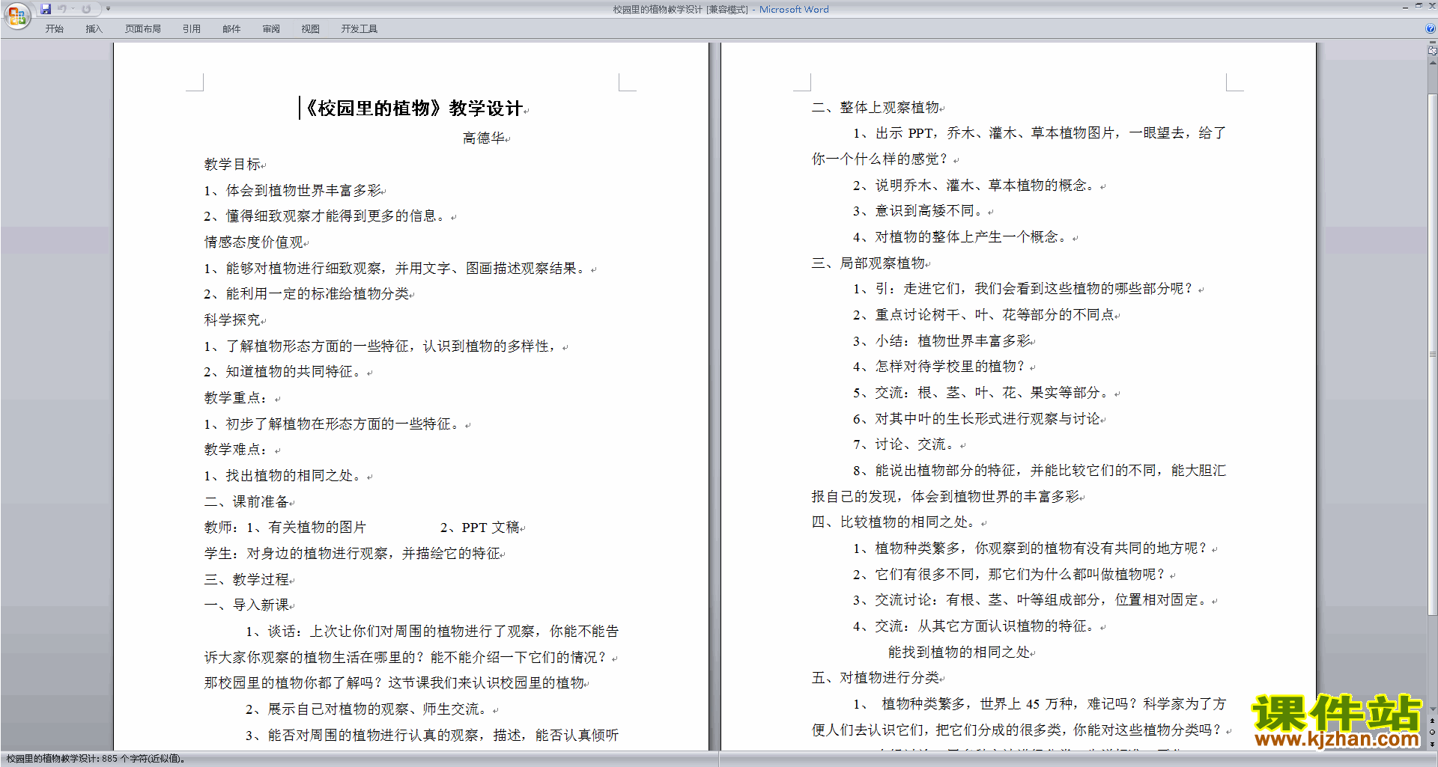Switch to the 视图 tab

click(x=311, y=29)
